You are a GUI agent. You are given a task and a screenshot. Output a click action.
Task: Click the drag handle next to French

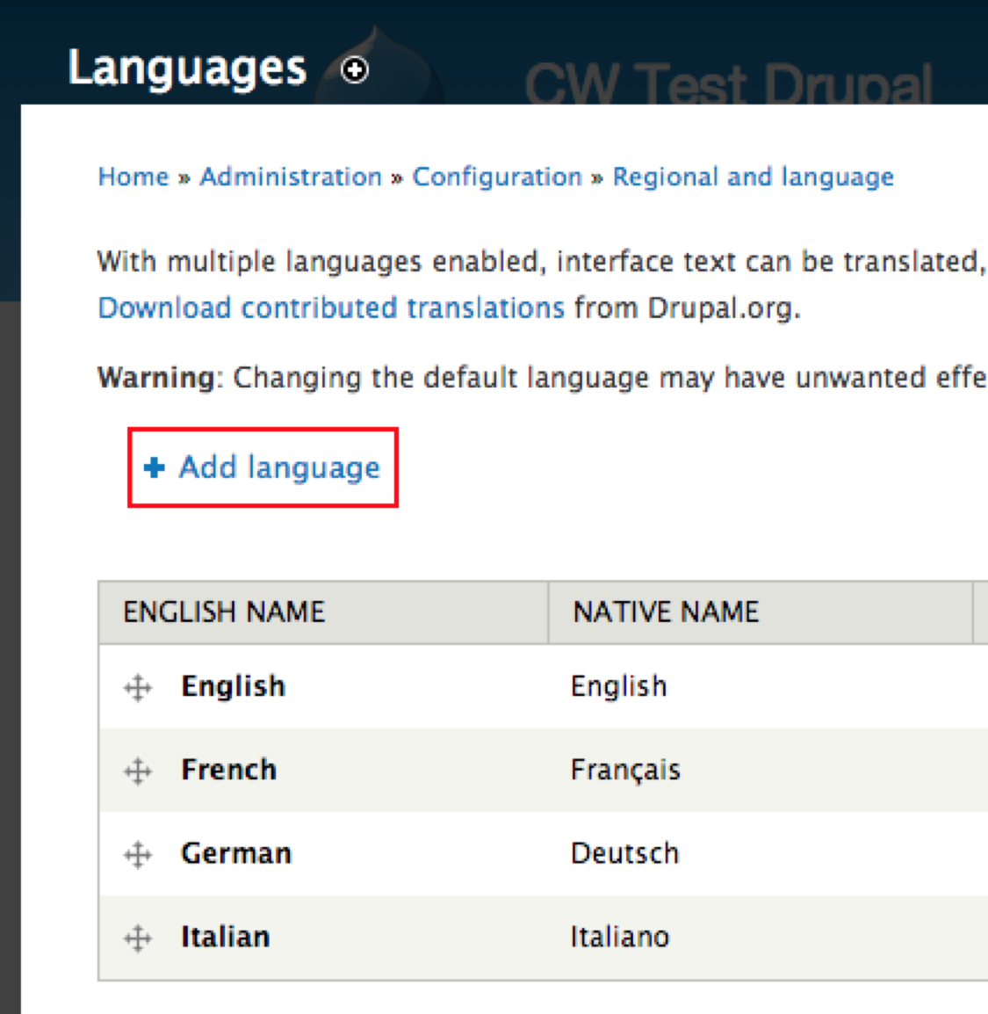tap(138, 771)
